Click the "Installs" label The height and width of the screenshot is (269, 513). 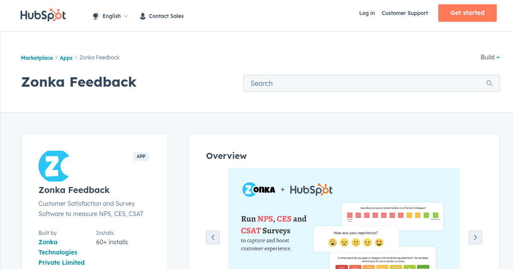[105, 233]
